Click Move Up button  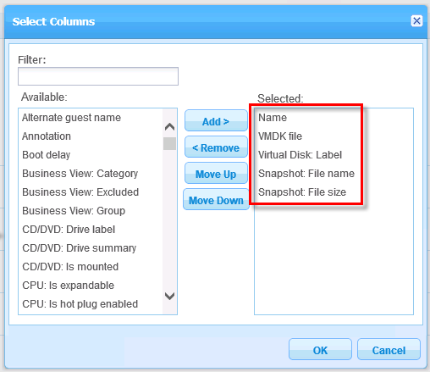point(216,173)
